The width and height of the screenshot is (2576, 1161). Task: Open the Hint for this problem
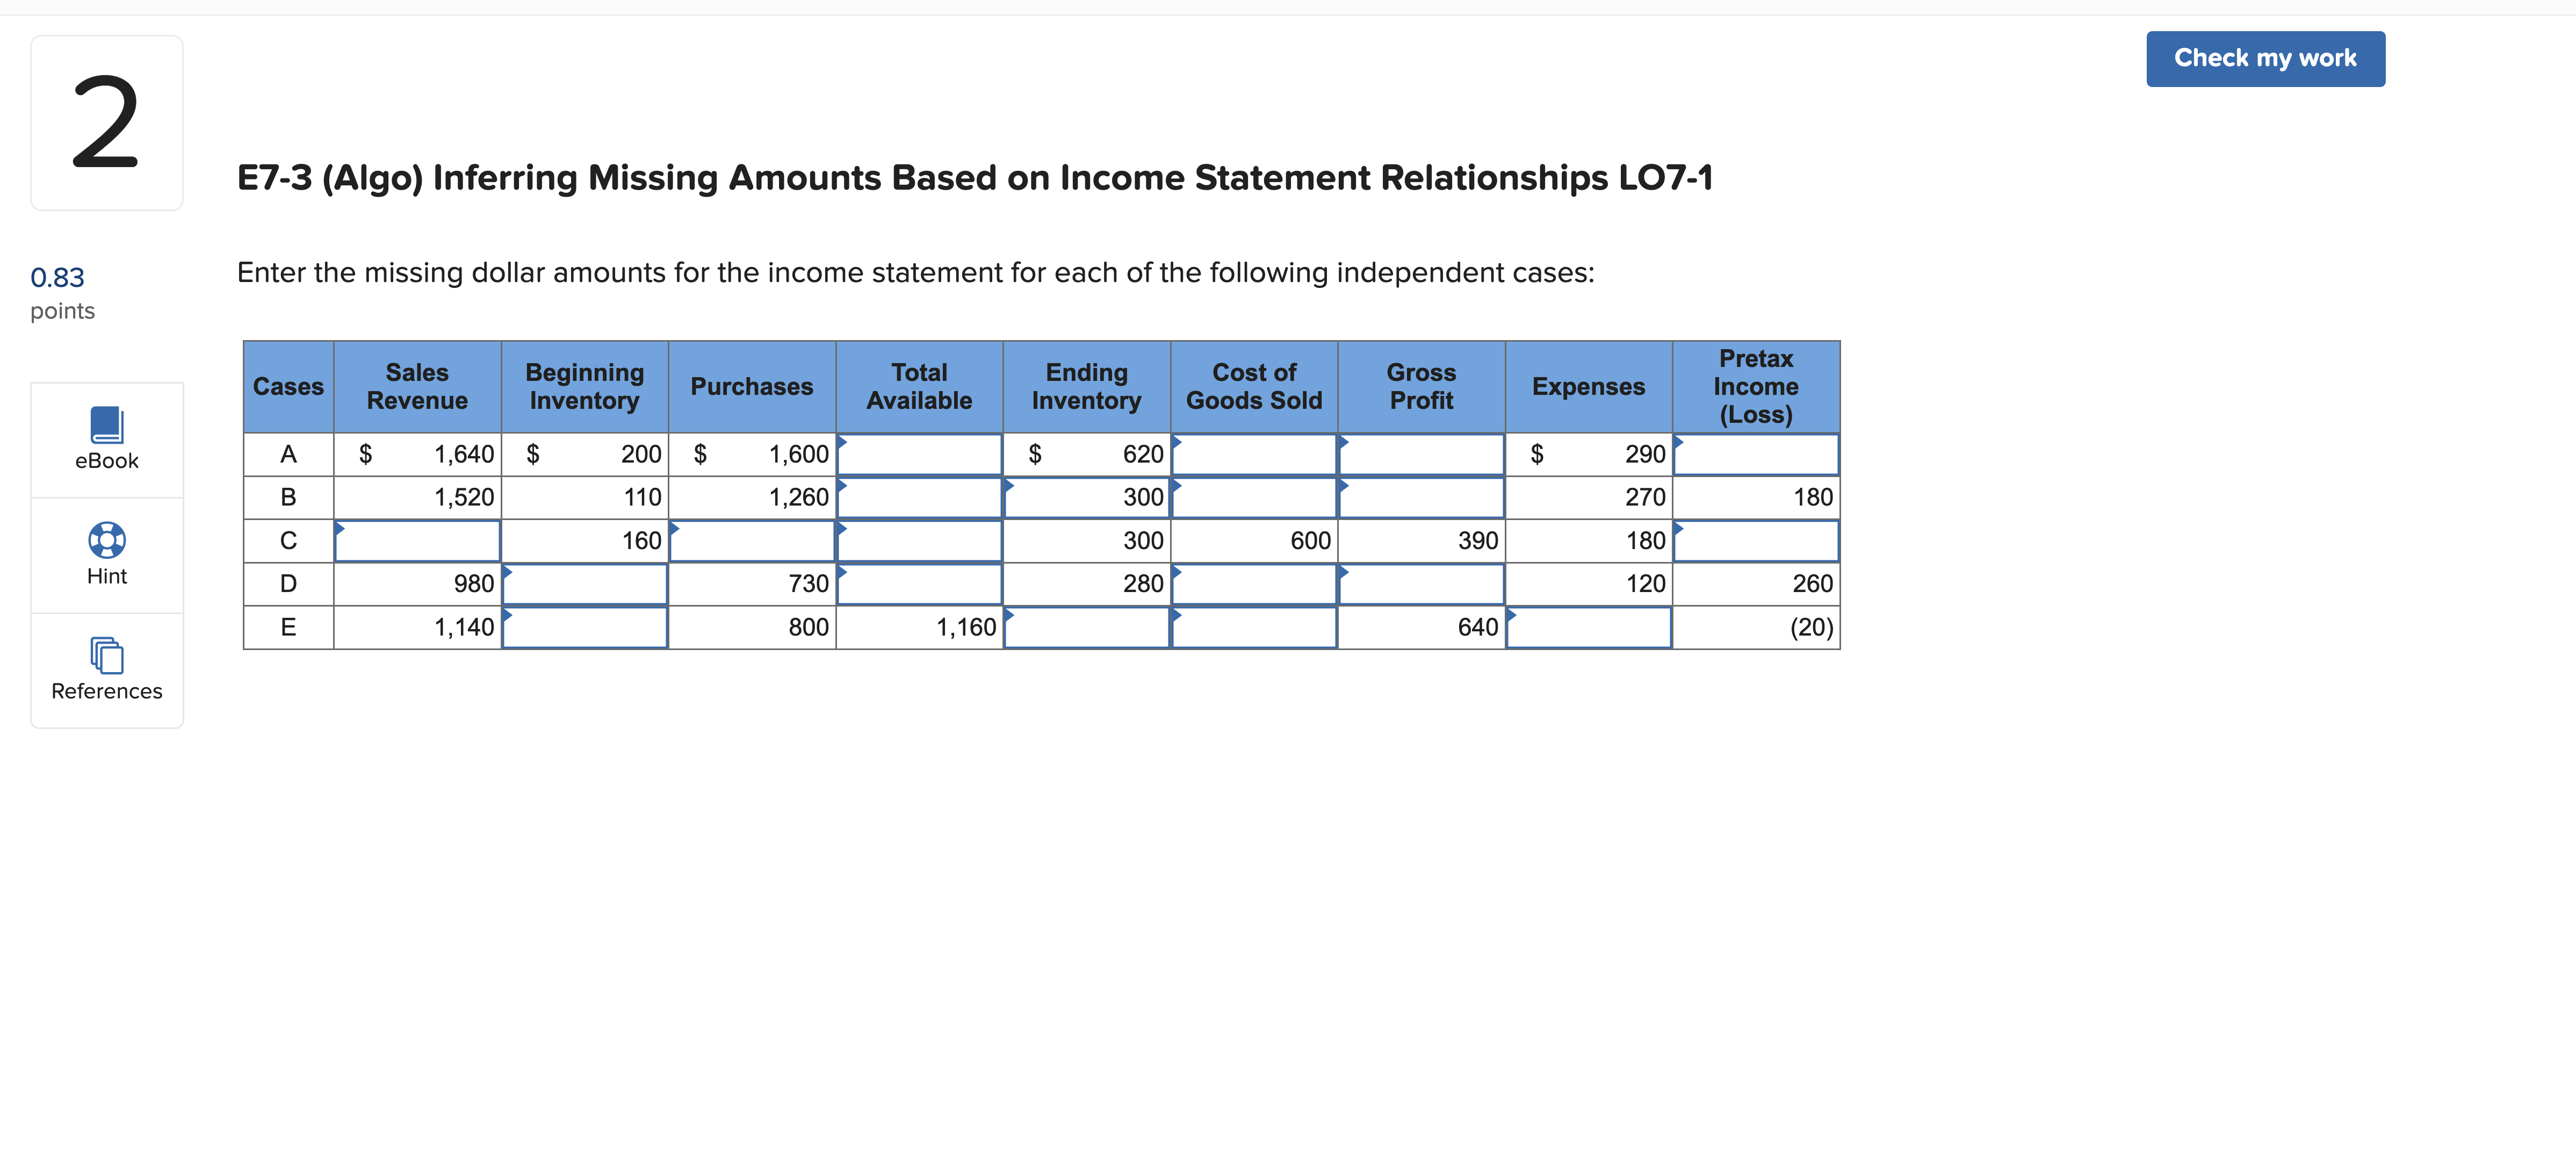pos(106,553)
